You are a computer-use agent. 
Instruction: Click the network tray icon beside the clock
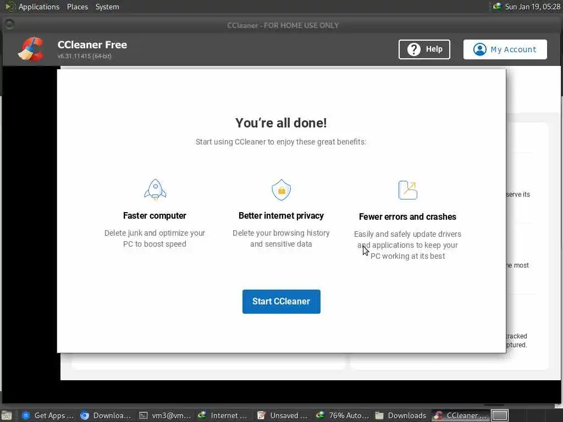coord(497,6)
